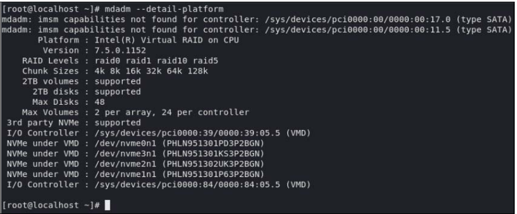Click the 3rd party NVMe supported value
Viewport: 517px width, 214px height.
118,123
